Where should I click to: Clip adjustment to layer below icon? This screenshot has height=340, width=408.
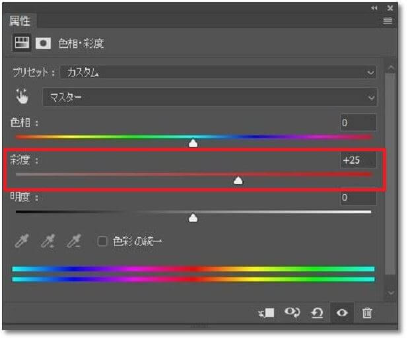click(266, 313)
